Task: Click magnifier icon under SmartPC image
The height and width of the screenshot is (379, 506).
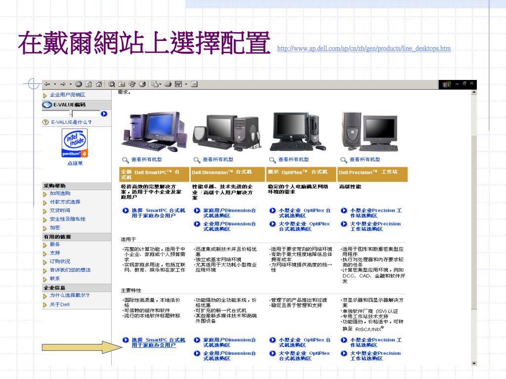Action: (125, 160)
